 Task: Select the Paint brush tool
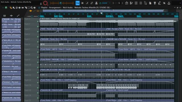pyautogui.click(x=14, y=8)
